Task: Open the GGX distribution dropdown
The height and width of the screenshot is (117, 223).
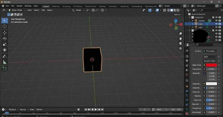Action: coord(210,57)
